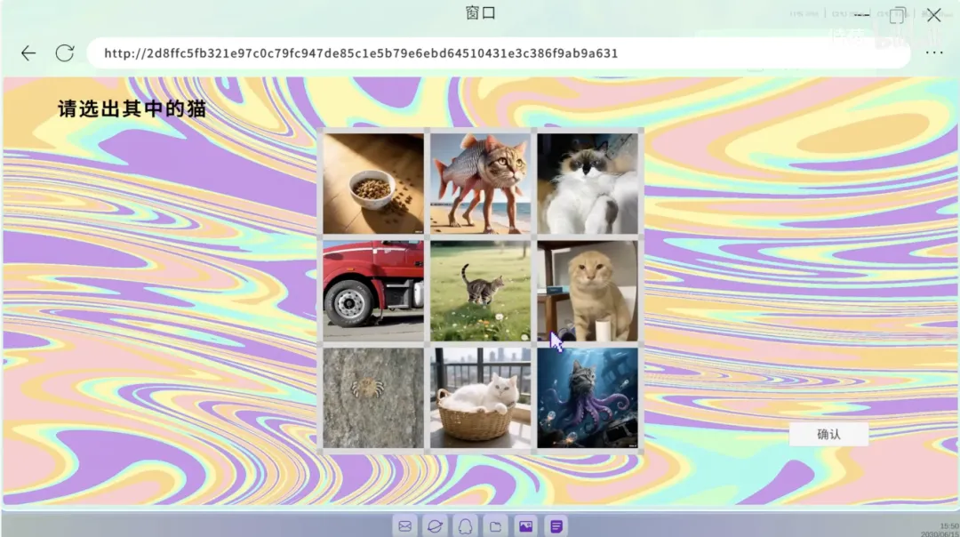This screenshot has width=960, height=537.
Task: Select the tabby cat on grass image
Action: [x=481, y=291]
